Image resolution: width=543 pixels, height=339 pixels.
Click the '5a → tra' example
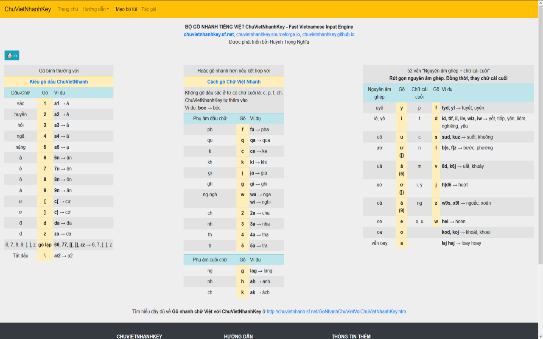(x=259, y=246)
